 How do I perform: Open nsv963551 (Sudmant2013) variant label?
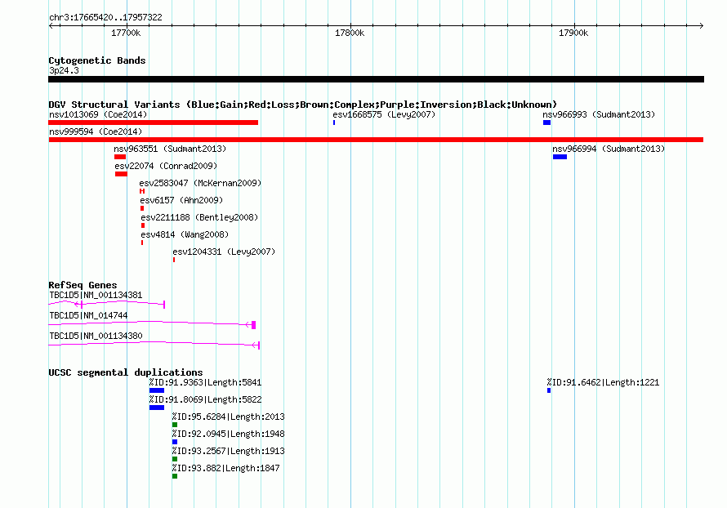[x=170, y=149]
